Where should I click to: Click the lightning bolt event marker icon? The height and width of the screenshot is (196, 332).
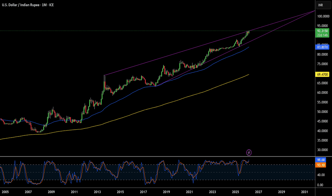click(249, 153)
